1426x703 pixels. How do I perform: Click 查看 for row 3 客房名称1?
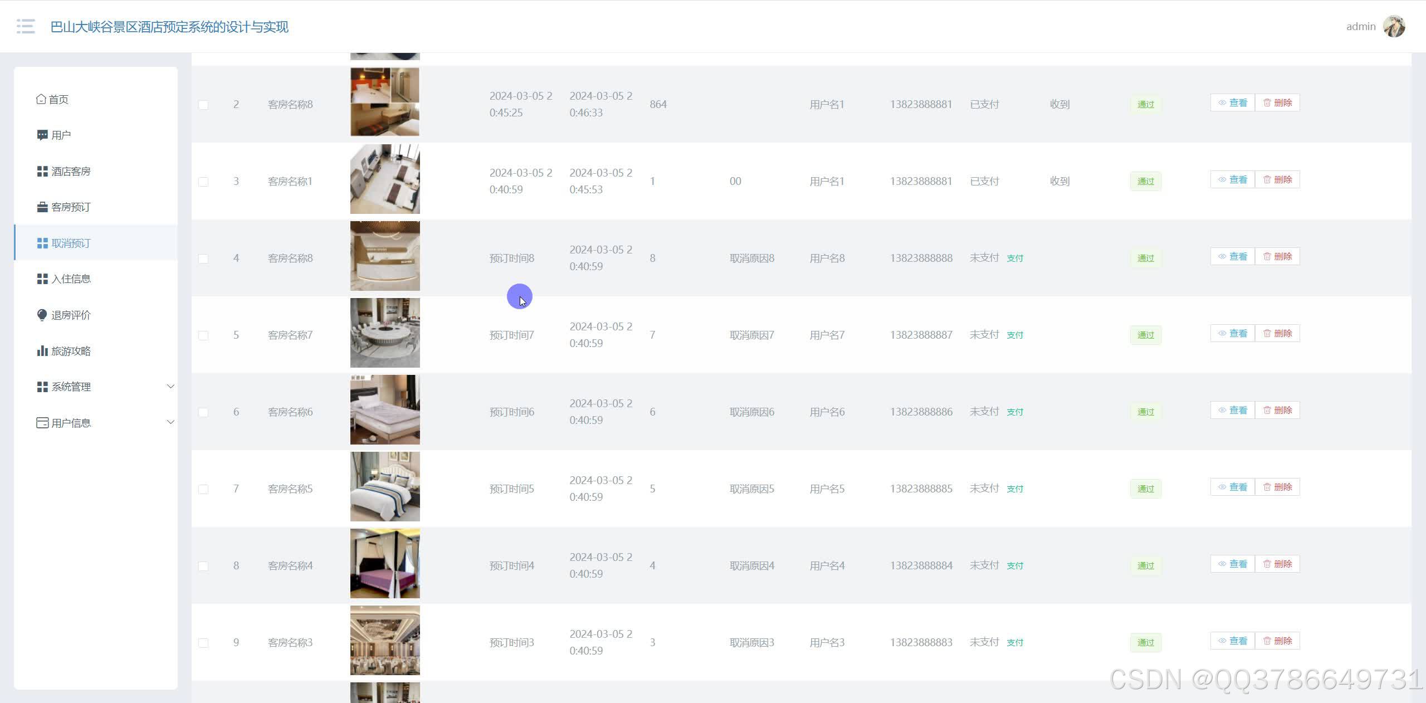point(1233,179)
